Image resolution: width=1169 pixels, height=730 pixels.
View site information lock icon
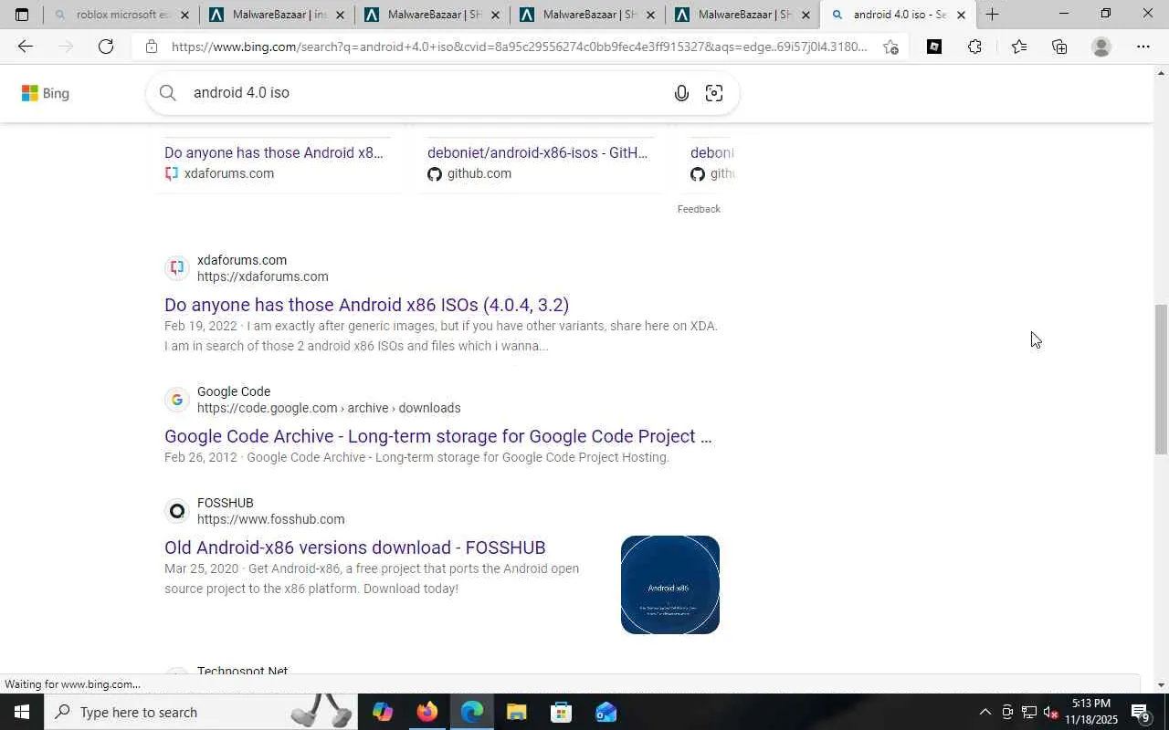tap(152, 47)
